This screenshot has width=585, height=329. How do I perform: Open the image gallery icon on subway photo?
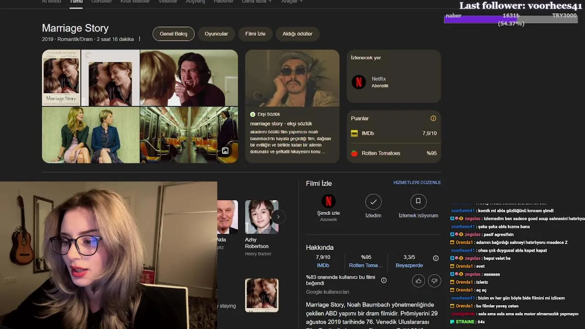pos(225,151)
